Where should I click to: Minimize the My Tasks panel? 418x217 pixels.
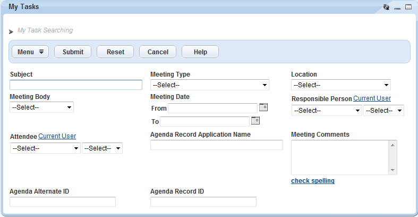pyautogui.click(x=397, y=7)
